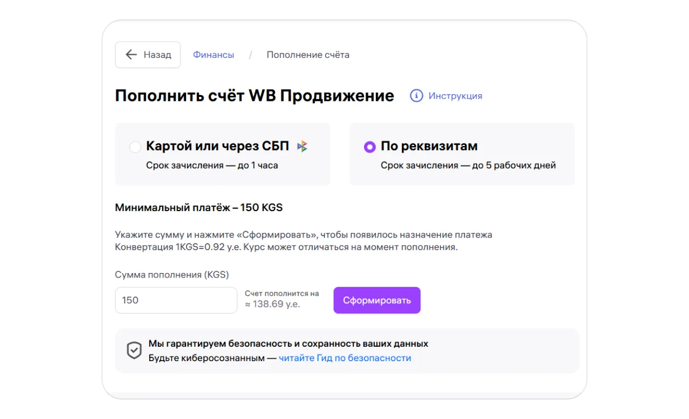The width and height of the screenshot is (689, 419).
Task: Click the 'Сумма пополнения (KGS)' field label
Action: [172, 275]
